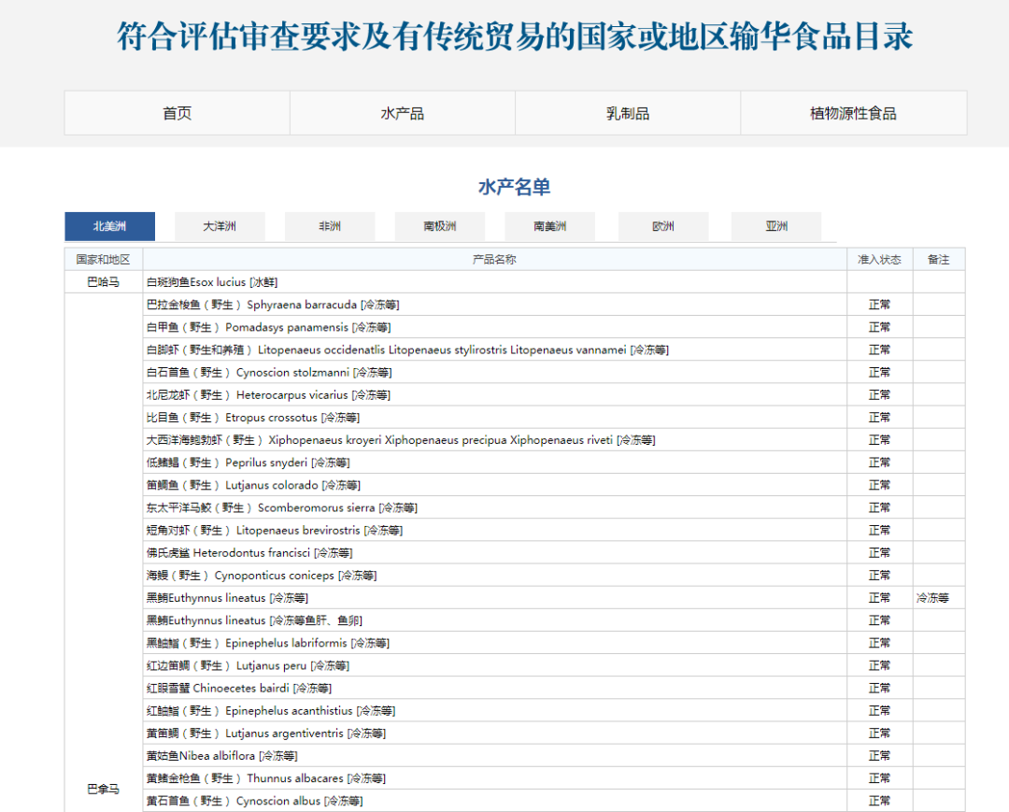Select the 亚洲 region tab
This screenshot has height=812, width=1009.
point(776,226)
